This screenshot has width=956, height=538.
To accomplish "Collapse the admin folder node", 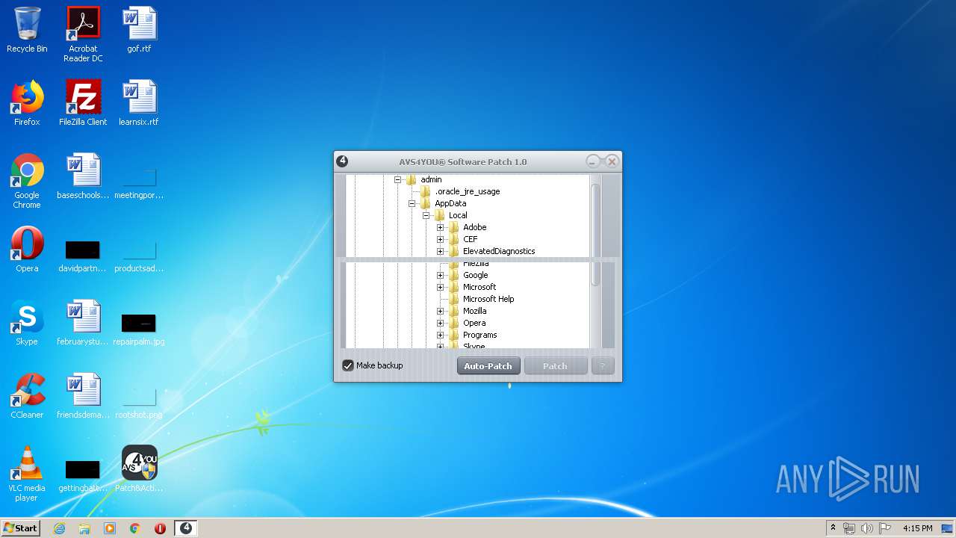I will click(398, 179).
